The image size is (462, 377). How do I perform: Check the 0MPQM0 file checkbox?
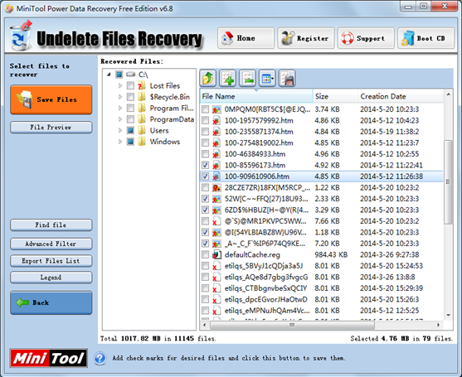point(205,109)
